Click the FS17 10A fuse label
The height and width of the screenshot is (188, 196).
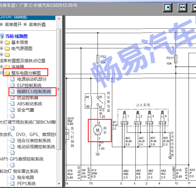tap(170, 61)
